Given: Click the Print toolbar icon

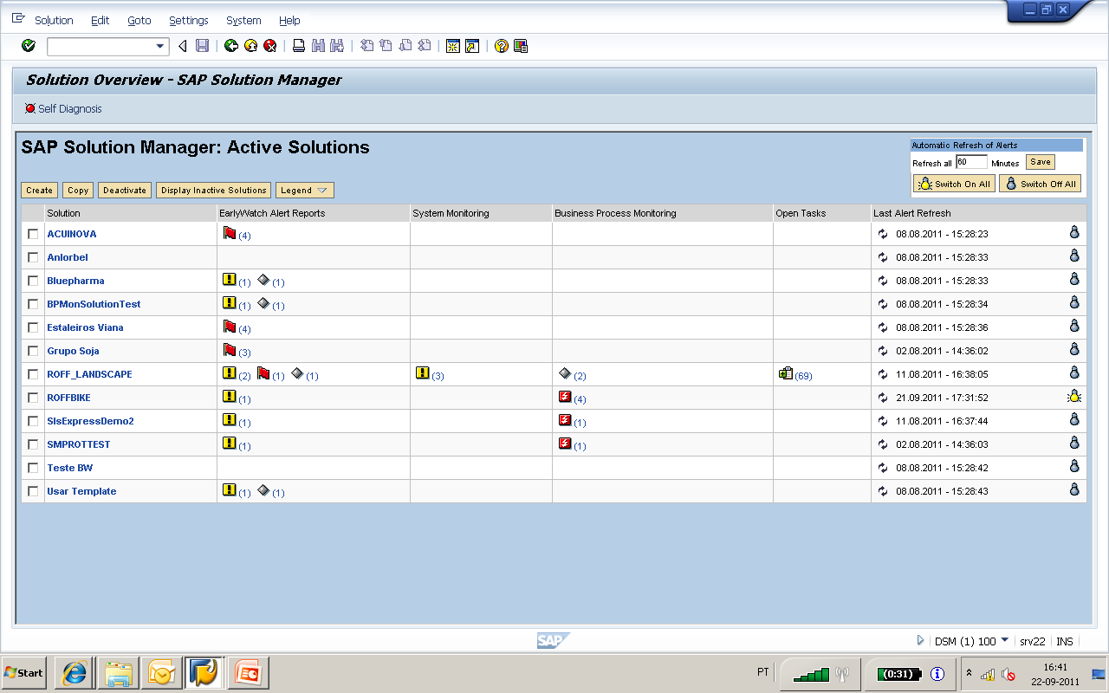Looking at the screenshot, I should [299, 46].
